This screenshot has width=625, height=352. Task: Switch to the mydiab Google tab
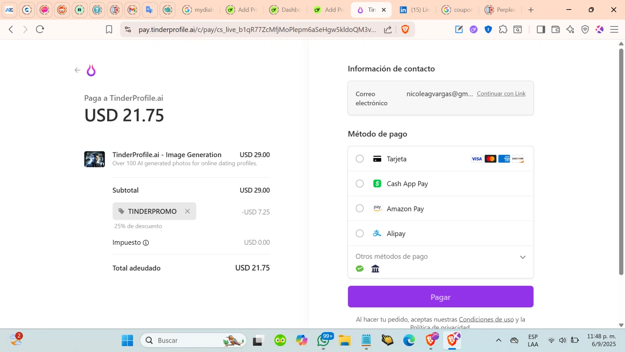click(199, 10)
